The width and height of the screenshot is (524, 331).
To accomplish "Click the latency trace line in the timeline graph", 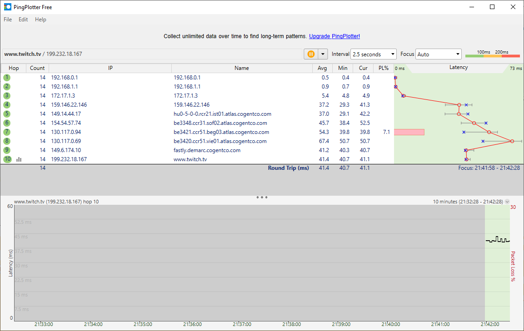I will pos(498,239).
